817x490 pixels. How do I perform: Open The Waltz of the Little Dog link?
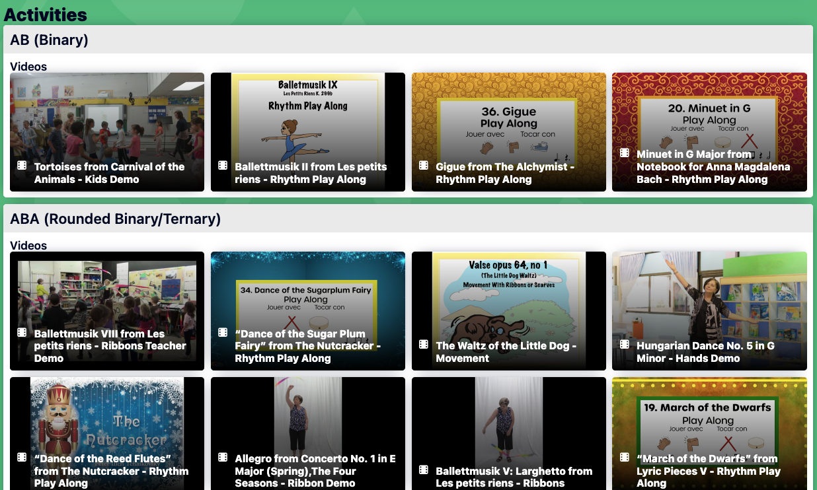[506, 352]
